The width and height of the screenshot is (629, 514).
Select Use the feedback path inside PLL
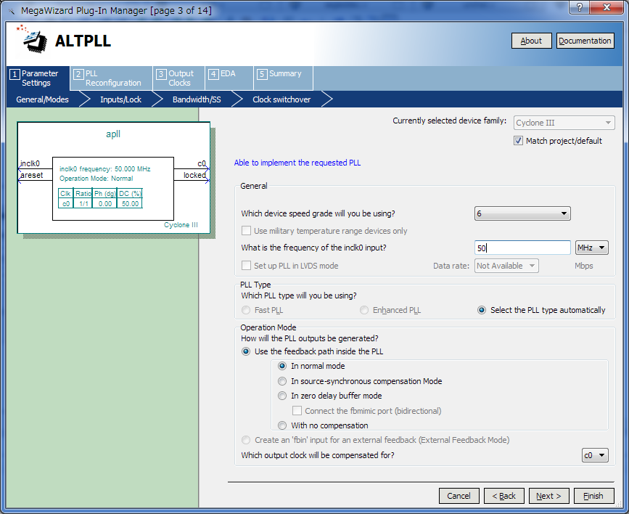[245, 351]
